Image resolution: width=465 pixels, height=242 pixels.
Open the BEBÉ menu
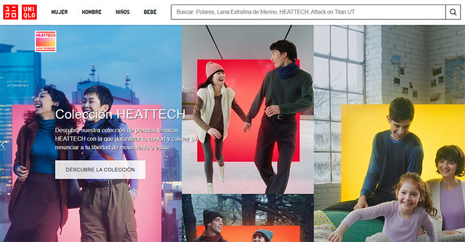(x=150, y=12)
